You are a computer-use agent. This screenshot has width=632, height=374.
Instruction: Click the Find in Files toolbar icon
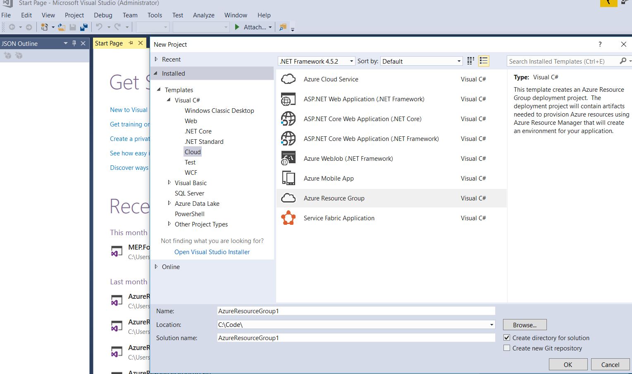pyautogui.click(x=283, y=27)
